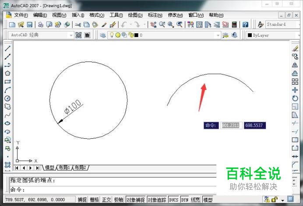Select the Circle tool
Screen dimensions: 303x206
coord(7,98)
